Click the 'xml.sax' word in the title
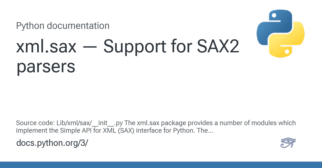This screenshot has height=168, width=322. 46,47
